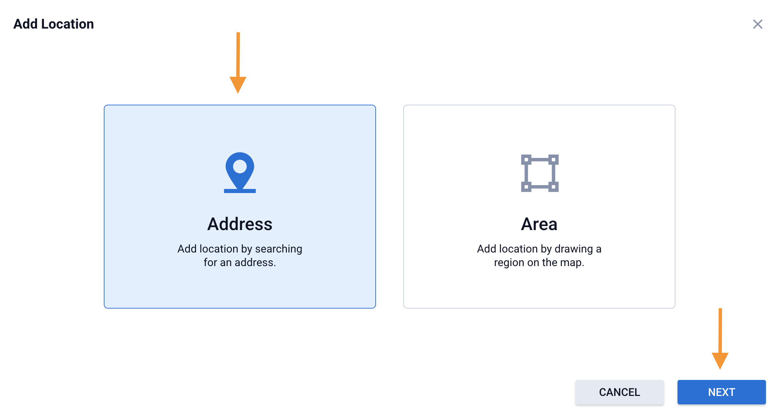Click the Area region-drawing square icon
This screenshot has height=418, width=784.
tap(540, 173)
